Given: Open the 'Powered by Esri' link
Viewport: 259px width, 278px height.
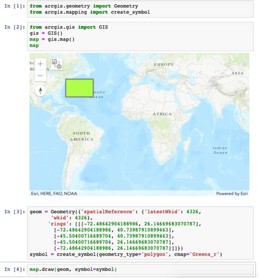Looking at the screenshot, I should pos(232,194).
